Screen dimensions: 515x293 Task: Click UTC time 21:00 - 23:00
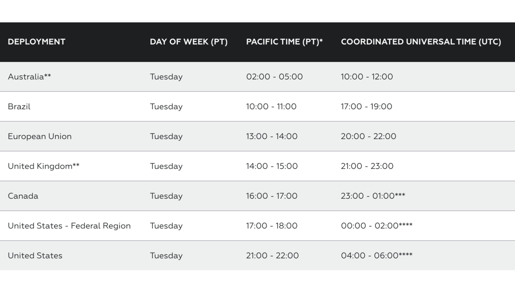(367, 166)
